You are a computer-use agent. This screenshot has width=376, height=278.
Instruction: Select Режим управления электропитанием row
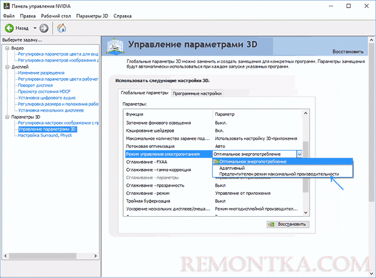168,154
